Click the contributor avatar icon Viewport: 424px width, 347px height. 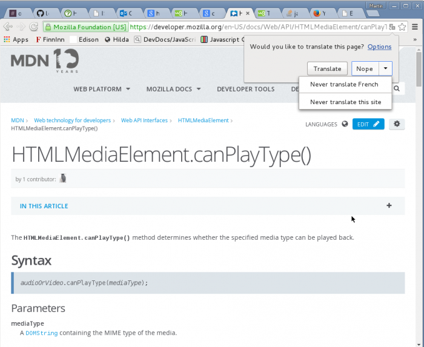click(x=62, y=179)
